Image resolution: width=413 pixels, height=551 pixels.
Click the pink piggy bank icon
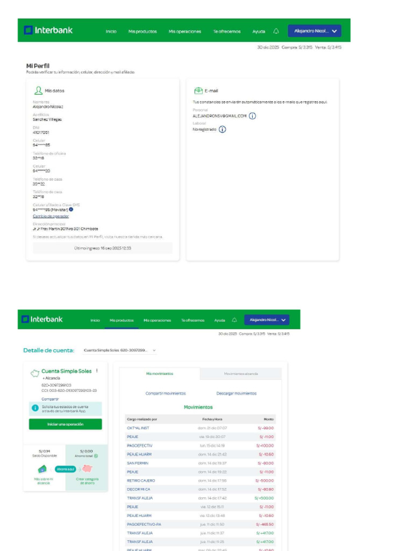pyautogui.click(x=88, y=469)
